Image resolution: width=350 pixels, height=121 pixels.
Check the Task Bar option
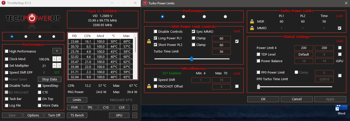click(7, 99)
